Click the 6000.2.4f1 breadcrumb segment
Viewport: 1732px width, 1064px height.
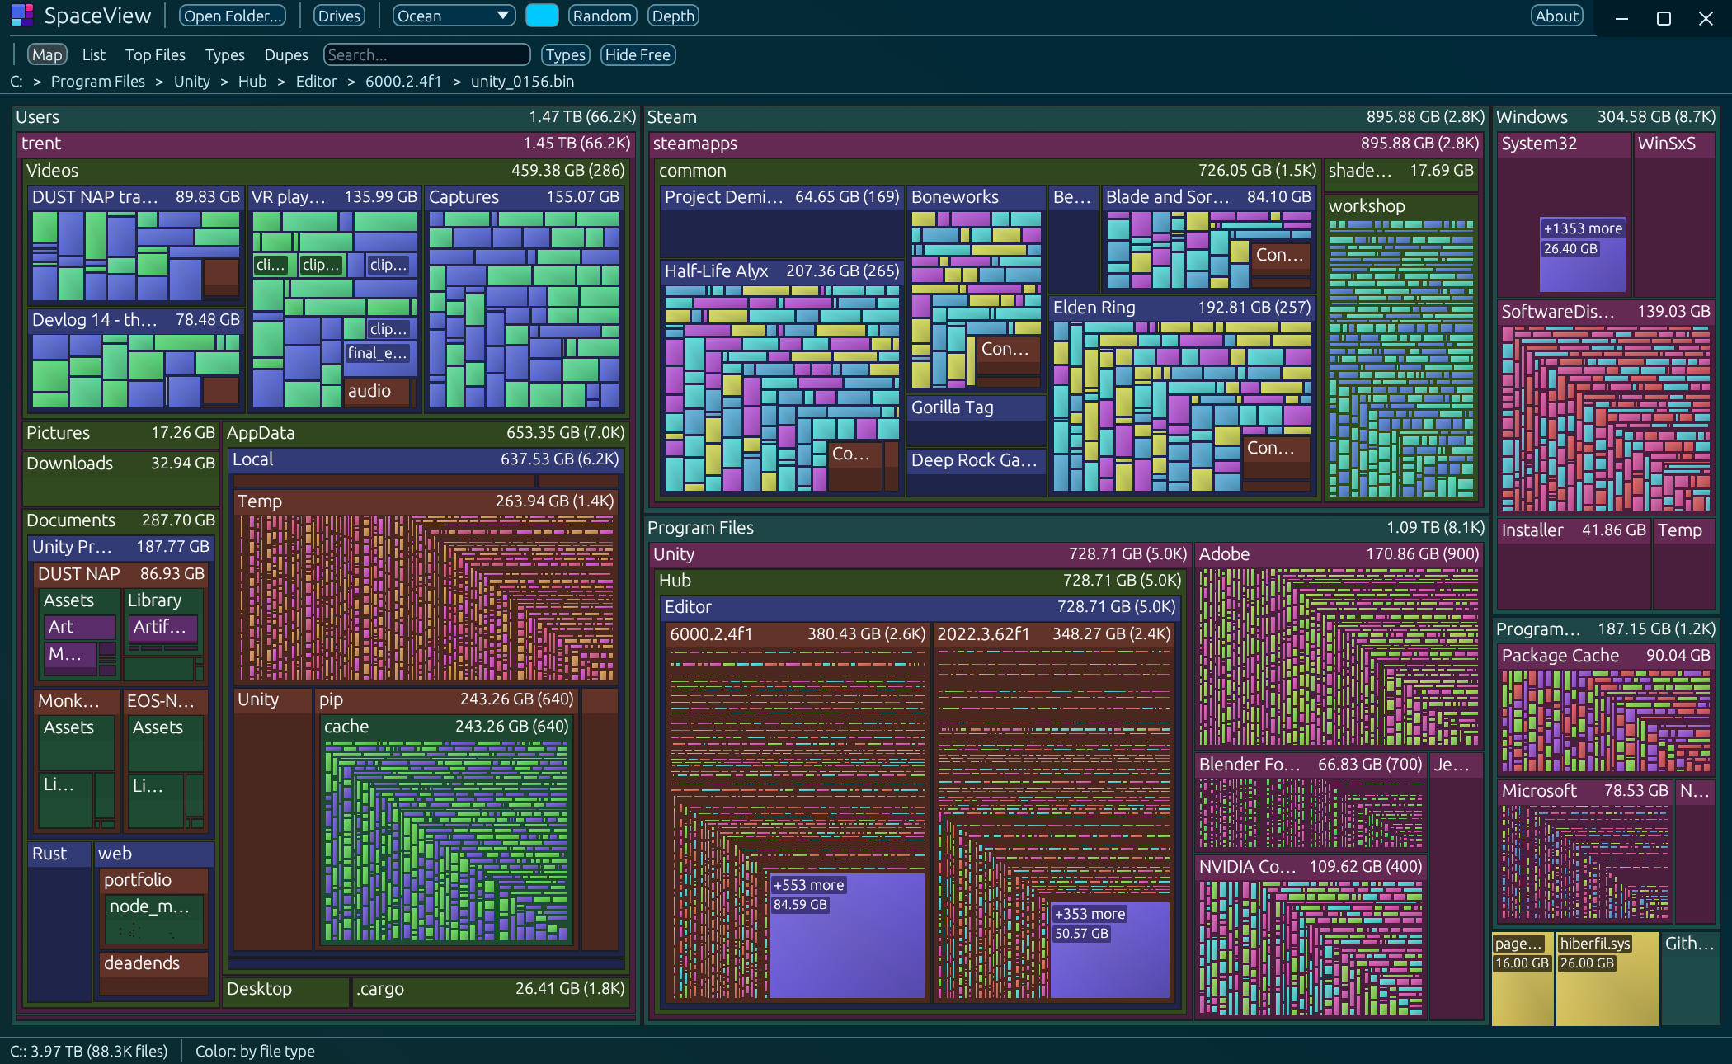403,81
